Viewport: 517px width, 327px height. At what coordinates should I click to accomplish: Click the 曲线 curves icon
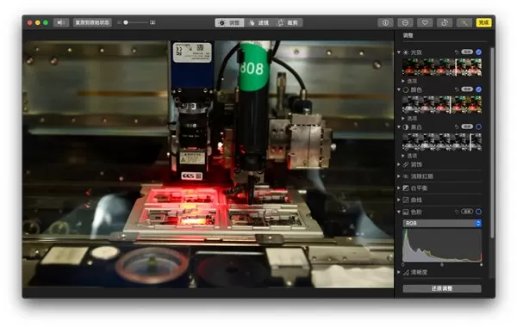click(x=406, y=200)
